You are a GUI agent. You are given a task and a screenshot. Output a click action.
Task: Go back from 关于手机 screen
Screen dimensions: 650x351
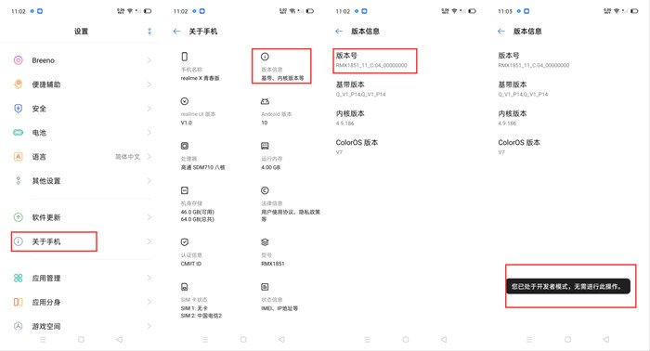pos(177,31)
